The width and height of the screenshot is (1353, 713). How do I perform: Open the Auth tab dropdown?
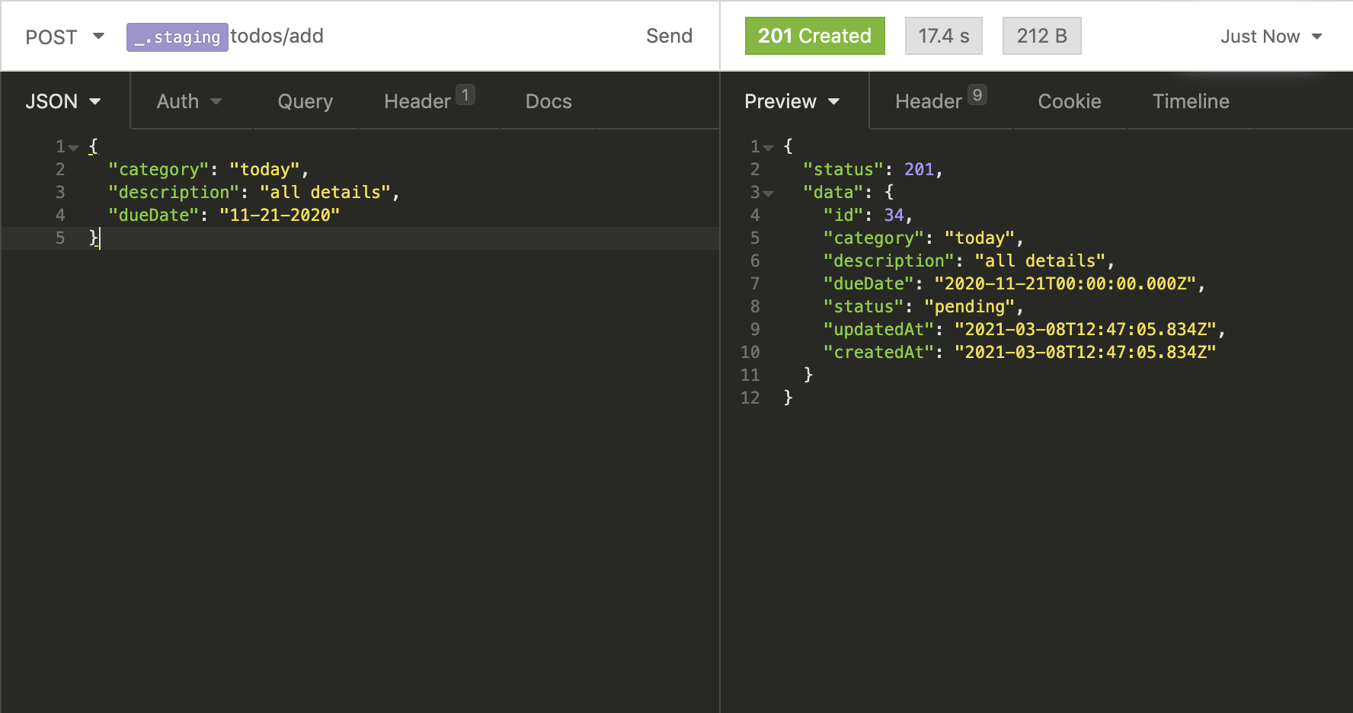point(189,101)
